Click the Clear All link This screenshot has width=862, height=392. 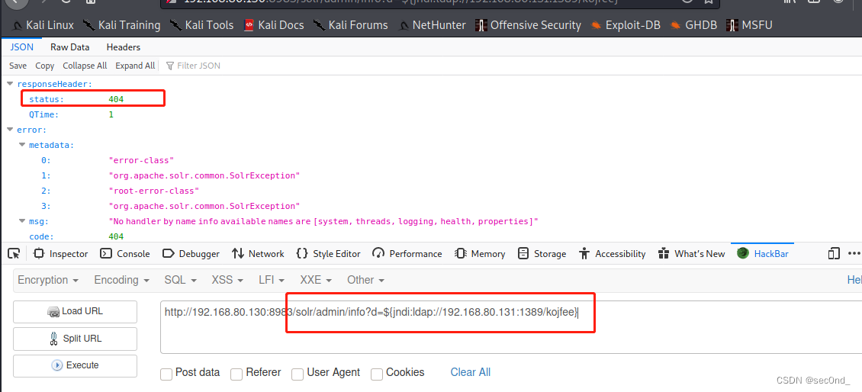pyautogui.click(x=471, y=372)
